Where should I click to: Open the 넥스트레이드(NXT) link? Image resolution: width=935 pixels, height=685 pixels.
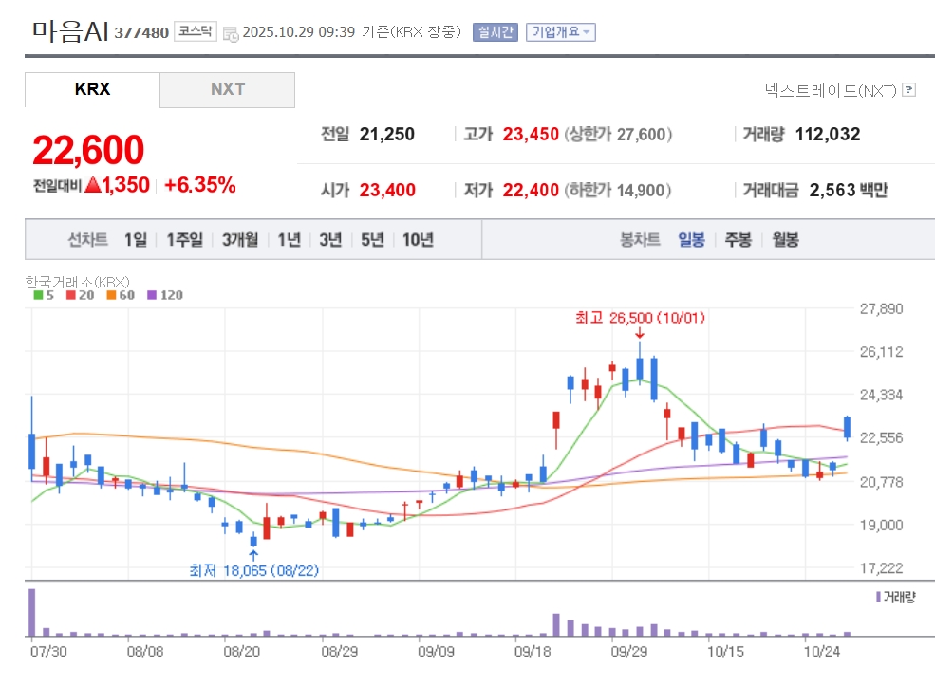click(x=830, y=90)
